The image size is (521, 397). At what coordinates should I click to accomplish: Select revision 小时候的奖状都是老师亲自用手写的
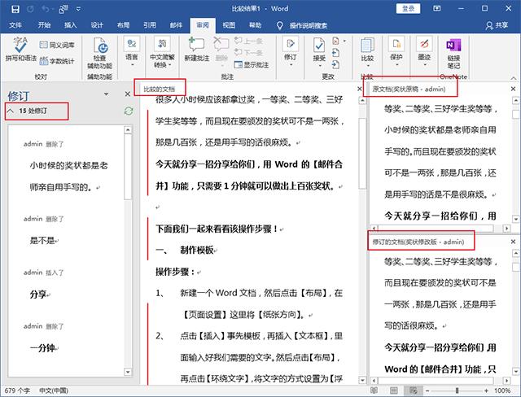[x=68, y=177]
